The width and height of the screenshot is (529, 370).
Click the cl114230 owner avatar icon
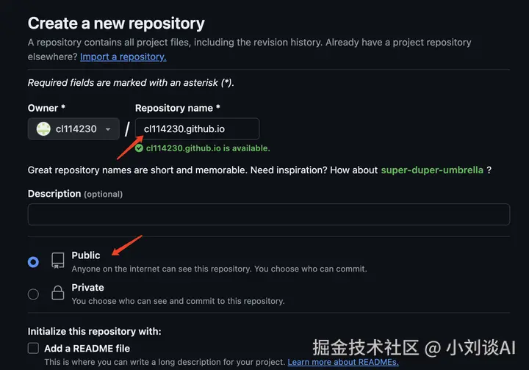click(43, 128)
